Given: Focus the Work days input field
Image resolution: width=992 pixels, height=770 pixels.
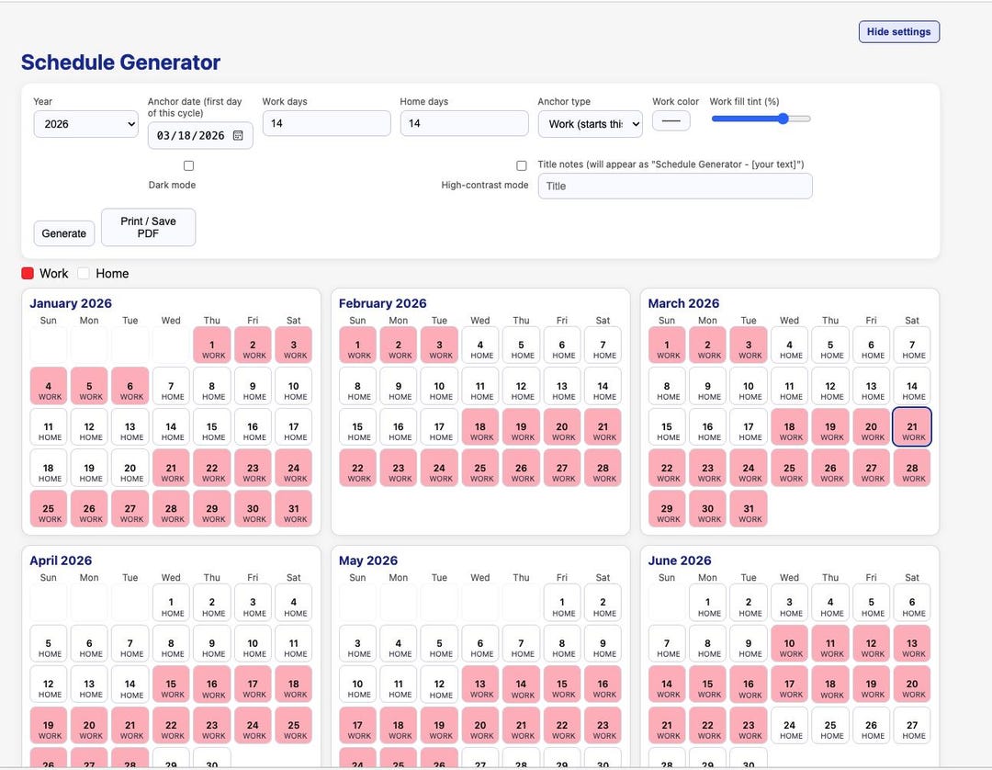Looking at the screenshot, I should (326, 123).
